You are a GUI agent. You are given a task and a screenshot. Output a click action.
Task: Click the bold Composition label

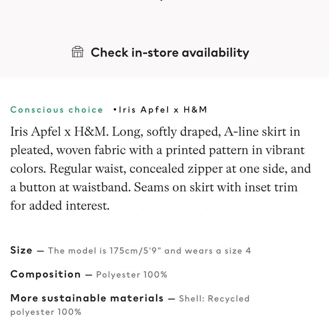[x=45, y=274]
